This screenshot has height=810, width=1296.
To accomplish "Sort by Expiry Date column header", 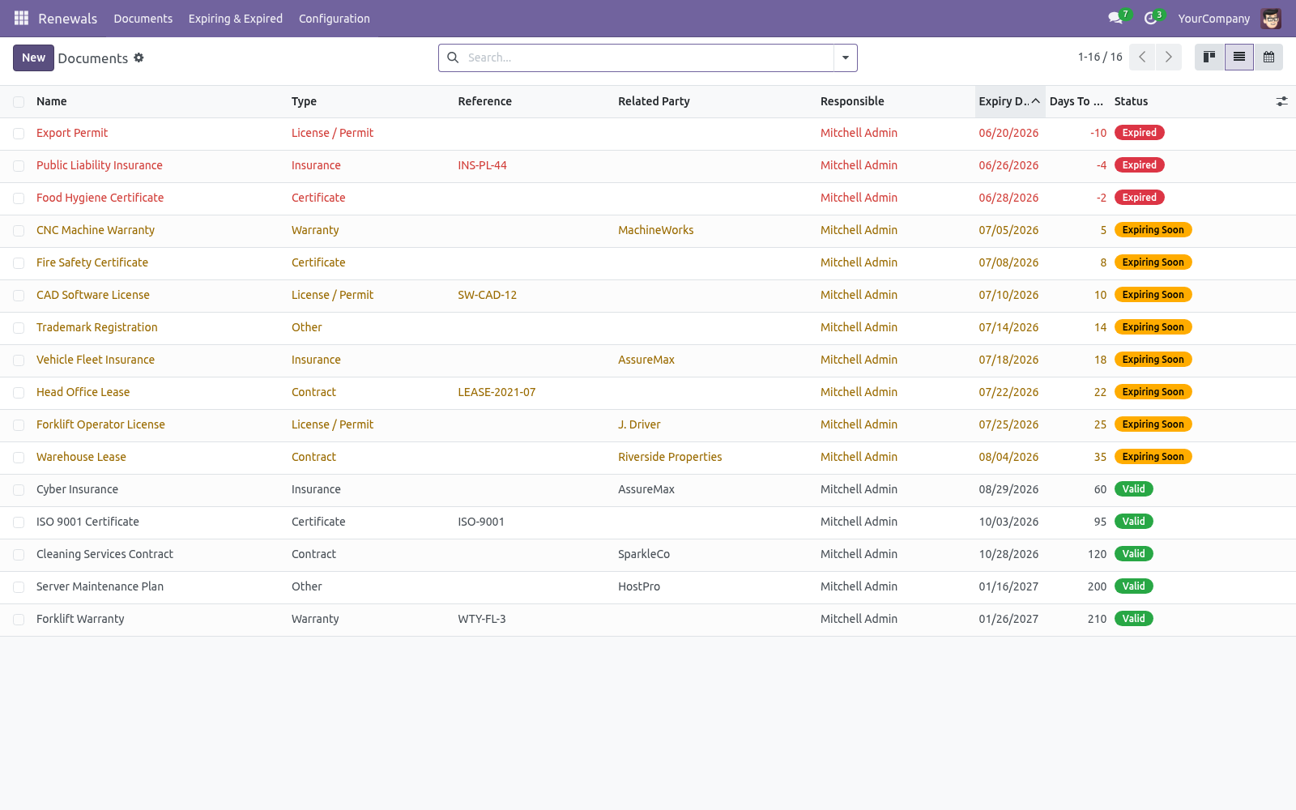I will [x=1009, y=101].
